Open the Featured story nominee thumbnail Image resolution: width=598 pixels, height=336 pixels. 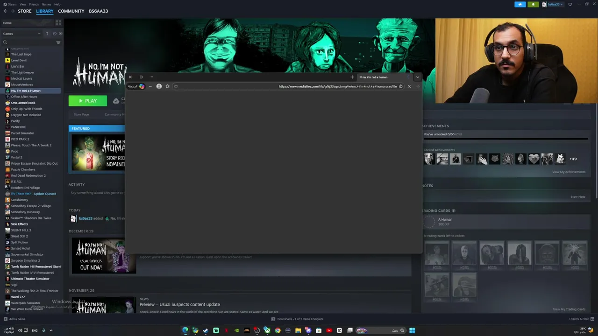click(97, 152)
